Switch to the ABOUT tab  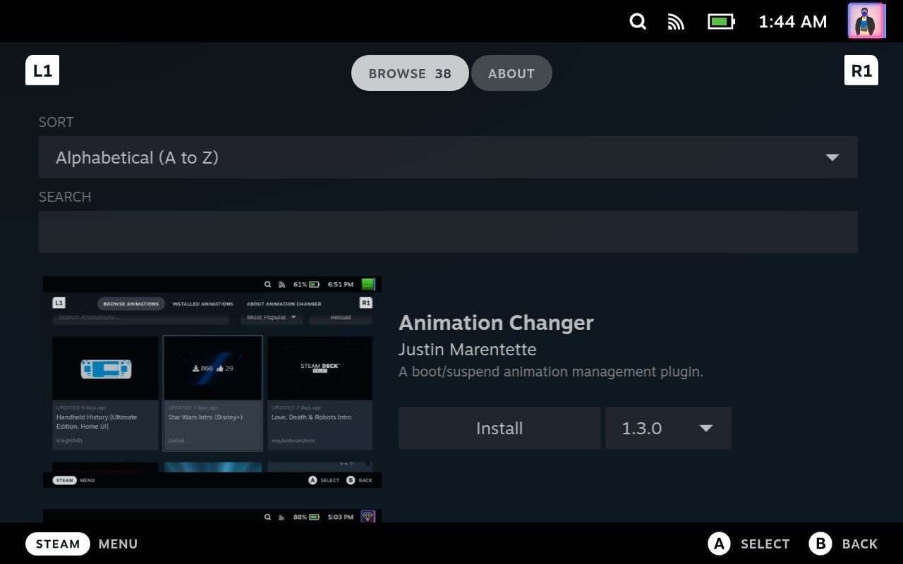tap(511, 73)
